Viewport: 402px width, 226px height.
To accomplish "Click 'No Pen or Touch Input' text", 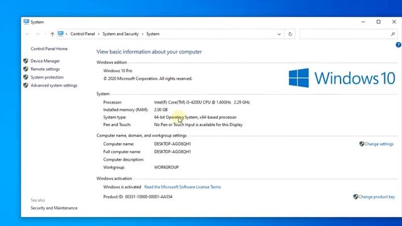I will pos(198,125).
